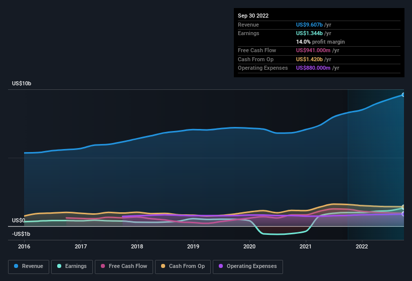
Task: Click the Revenue label in tooltip
Action: pos(248,25)
